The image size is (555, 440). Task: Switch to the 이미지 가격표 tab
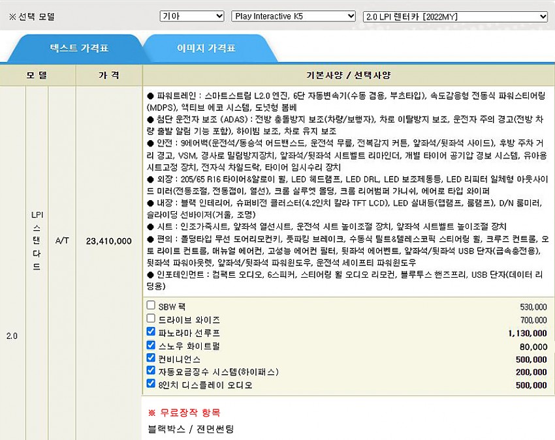click(206, 48)
